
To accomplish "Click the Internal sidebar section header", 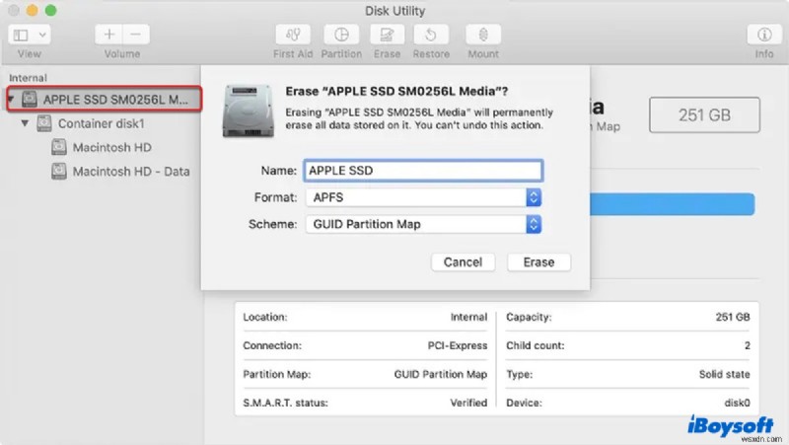I will [x=28, y=78].
